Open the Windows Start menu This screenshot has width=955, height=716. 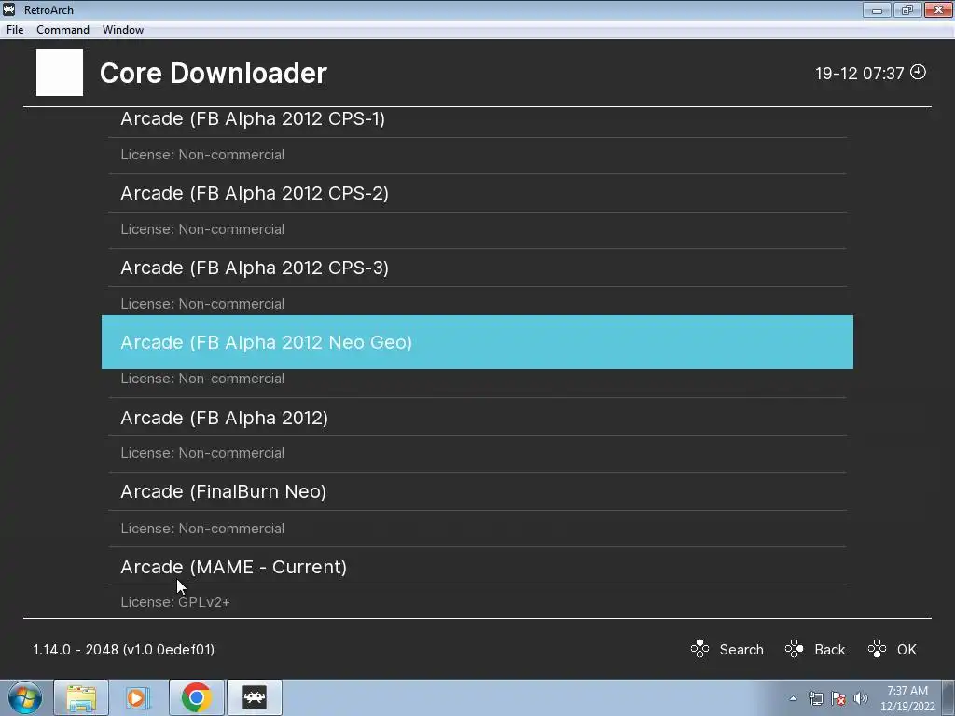coord(25,697)
